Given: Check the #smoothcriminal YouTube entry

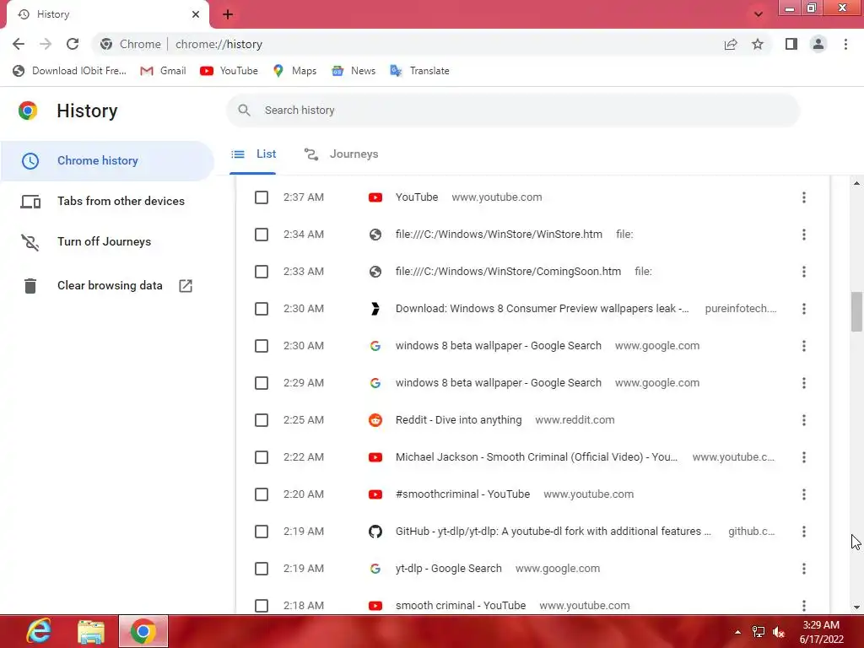Looking at the screenshot, I should (x=262, y=494).
